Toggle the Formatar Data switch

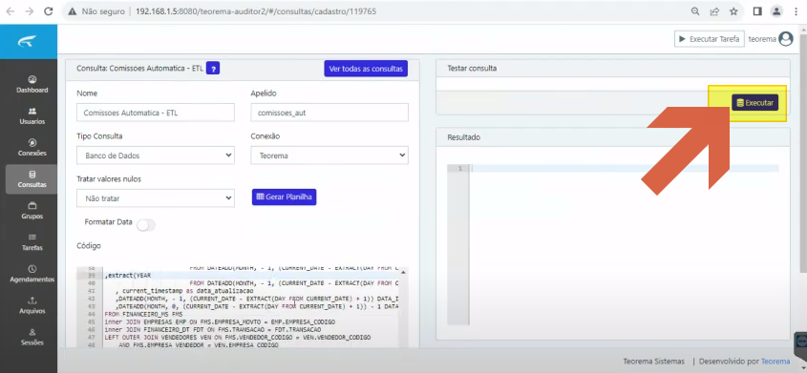point(146,225)
